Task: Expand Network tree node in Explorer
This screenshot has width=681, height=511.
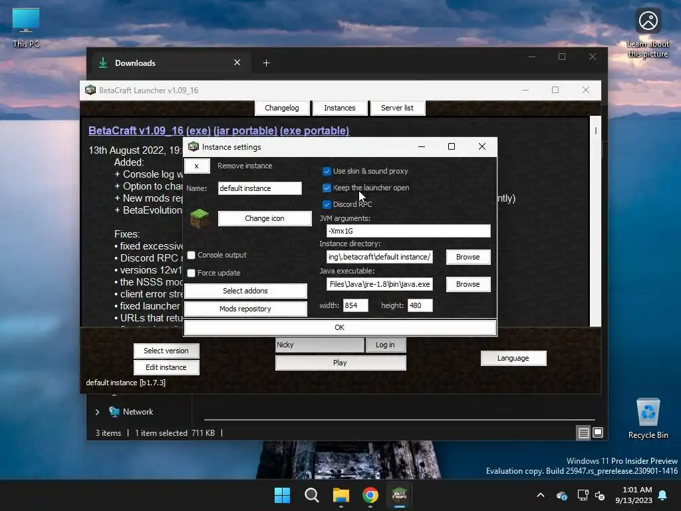Action: click(x=97, y=412)
